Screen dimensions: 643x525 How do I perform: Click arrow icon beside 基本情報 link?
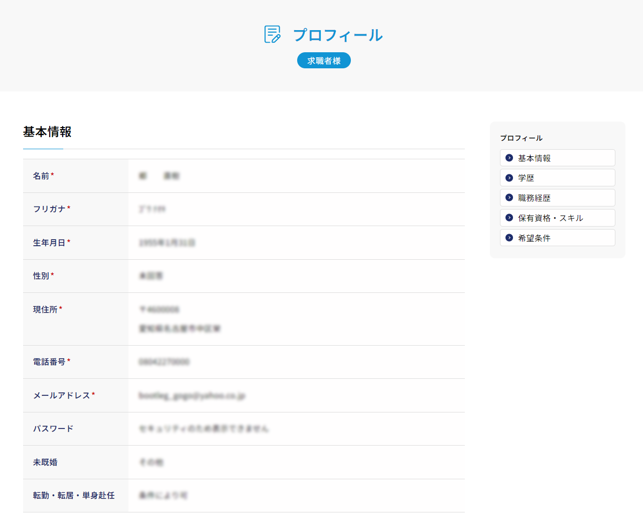(509, 158)
